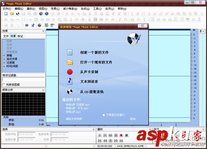Click the music note icon in third toolbar row

click(33, 25)
